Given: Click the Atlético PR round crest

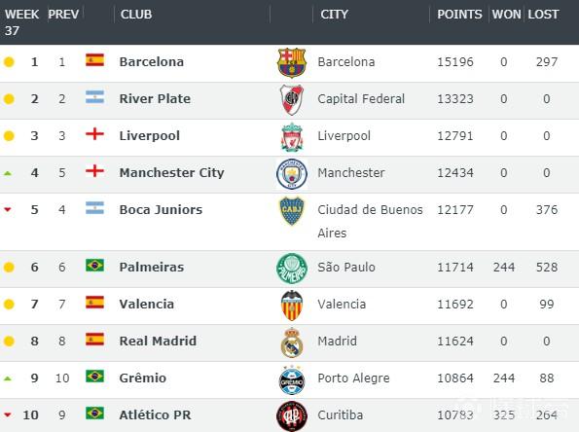Looking at the screenshot, I should coord(292,416).
